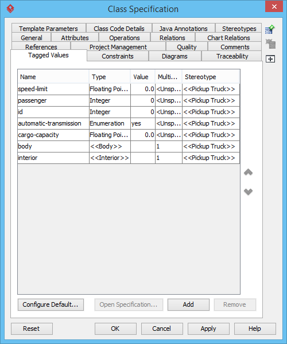287x344 pixels.
Task: Open the Template Parameters tab
Action: pyautogui.click(x=49, y=29)
